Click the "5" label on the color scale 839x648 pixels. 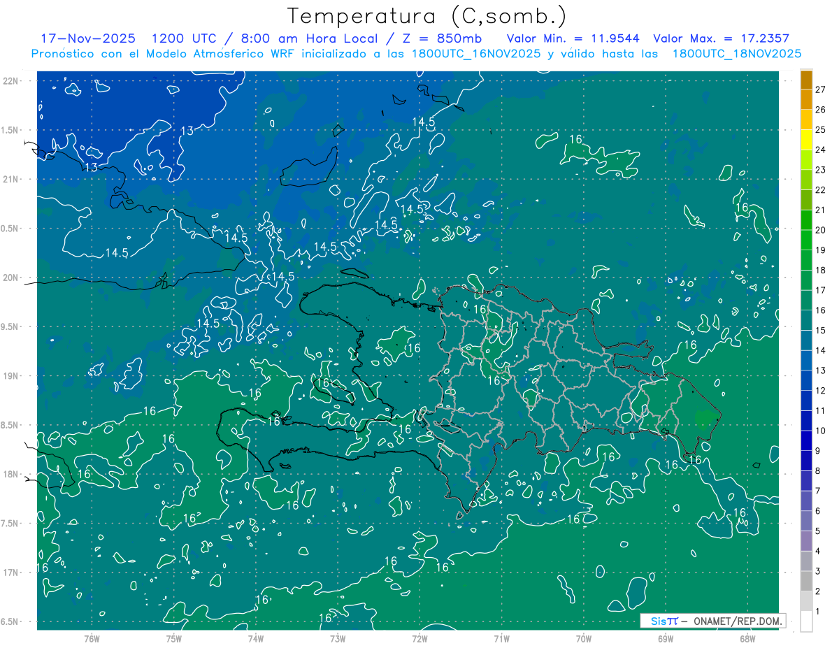tap(818, 532)
